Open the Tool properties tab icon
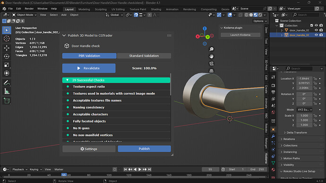 (x=274, y=77)
